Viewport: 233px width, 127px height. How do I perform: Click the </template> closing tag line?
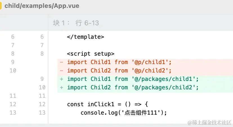86,37
